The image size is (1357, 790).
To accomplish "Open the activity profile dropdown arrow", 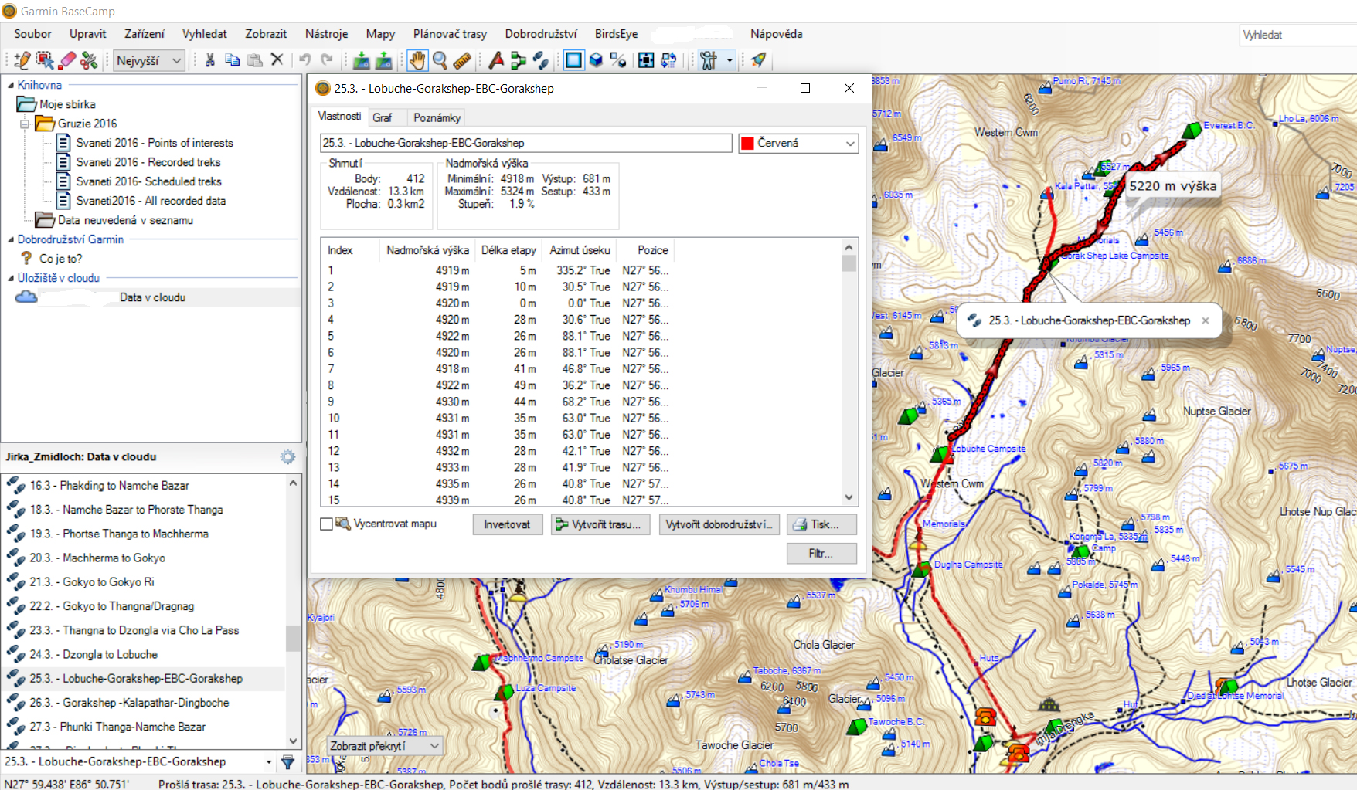I will (x=729, y=59).
